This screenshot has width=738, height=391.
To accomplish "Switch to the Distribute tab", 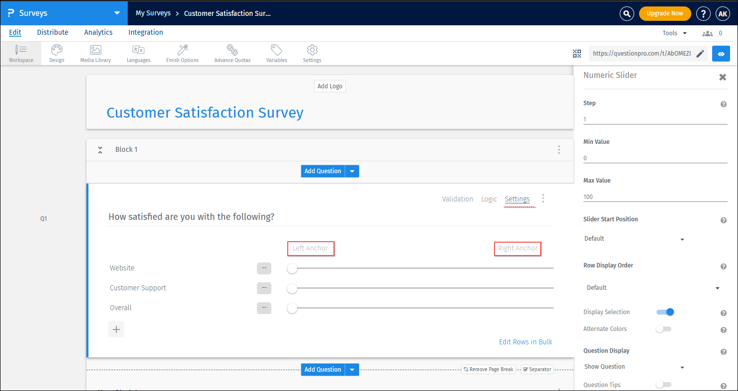I will tap(52, 32).
